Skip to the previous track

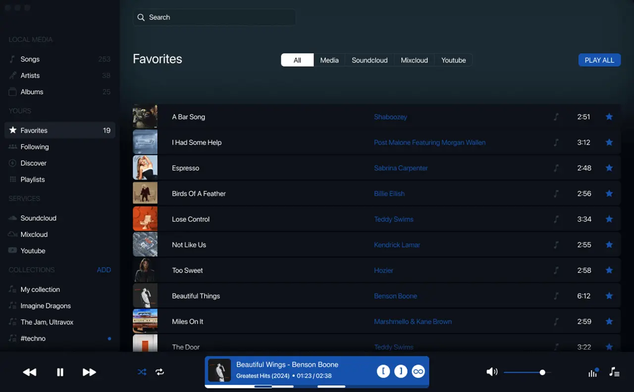(x=30, y=372)
